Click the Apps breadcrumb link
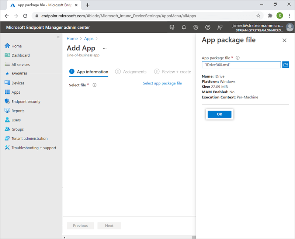 coord(88,39)
